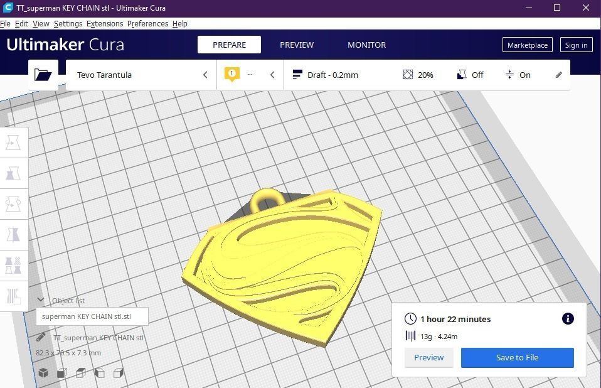Click the 82.3 x 70.5 x 7.3 mm dimensions
The width and height of the screenshot is (601, 388).
(x=68, y=353)
